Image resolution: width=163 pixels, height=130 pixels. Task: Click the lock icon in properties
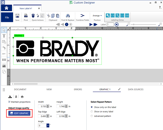coord(16,97)
